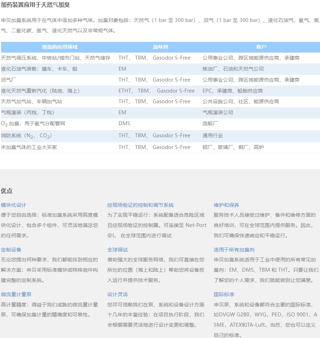Click the customer cell in the 沼气厂 row
Image resolution: width=320 pixels, height=338 pixels.
pos(251,80)
